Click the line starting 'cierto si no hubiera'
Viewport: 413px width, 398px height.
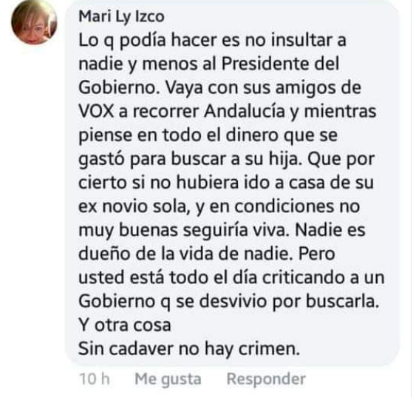tap(226, 183)
